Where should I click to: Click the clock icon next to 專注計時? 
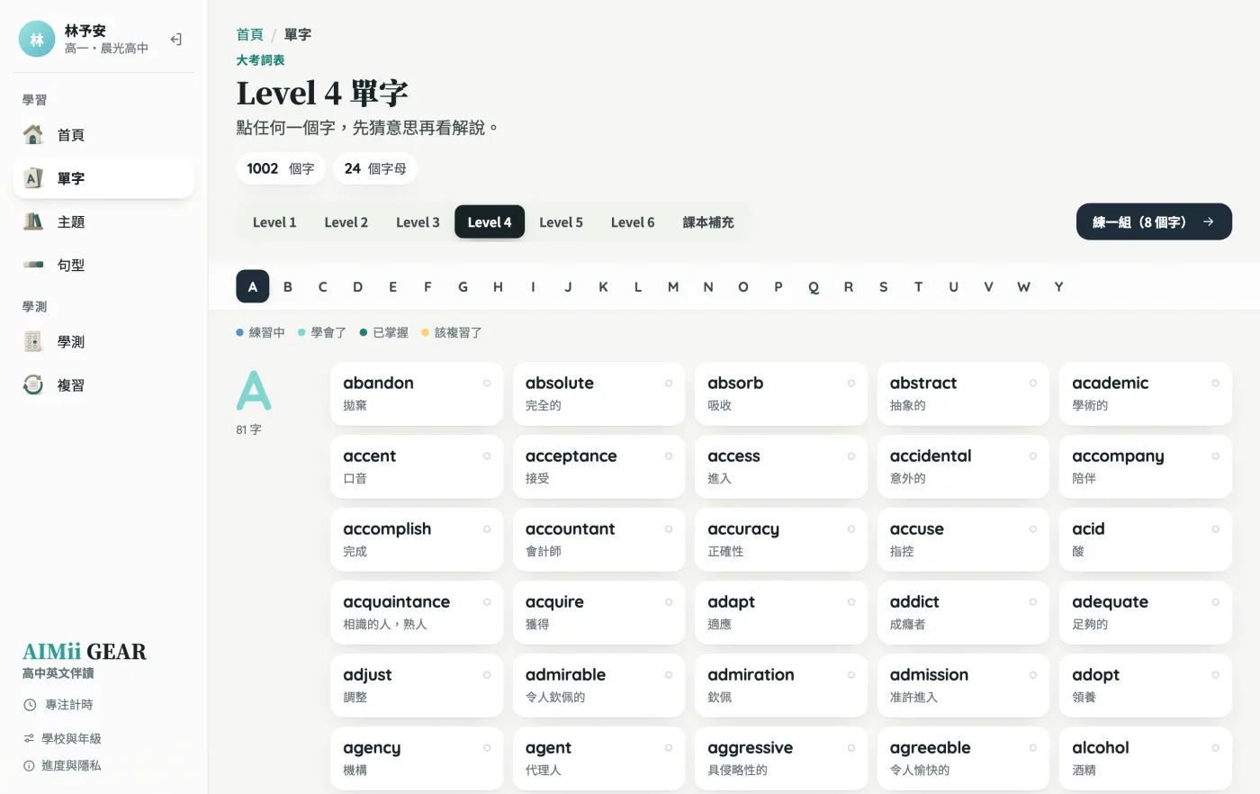tap(30, 705)
